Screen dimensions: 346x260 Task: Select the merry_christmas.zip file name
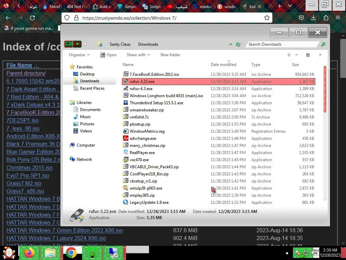point(147,146)
